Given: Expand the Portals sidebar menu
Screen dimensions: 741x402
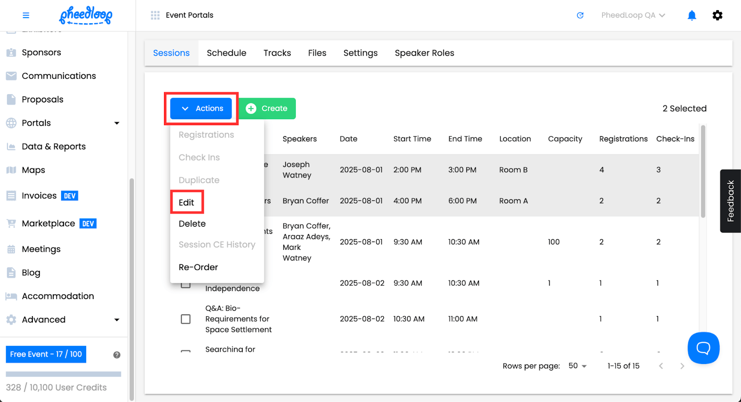Looking at the screenshot, I should click(x=117, y=123).
